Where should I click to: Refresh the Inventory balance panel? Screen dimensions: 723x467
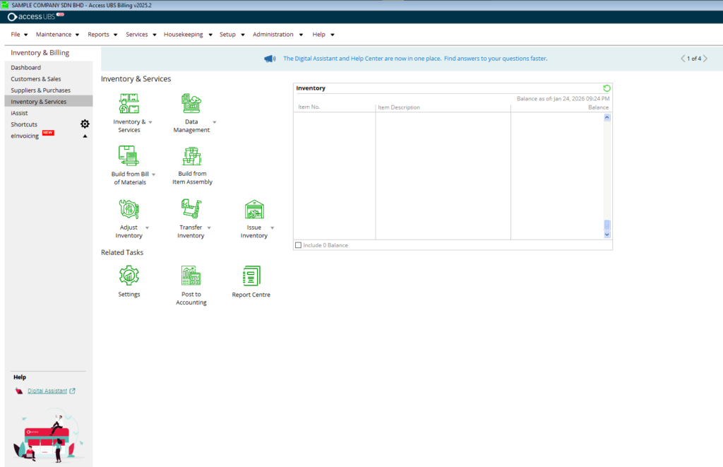[x=606, y=88]
